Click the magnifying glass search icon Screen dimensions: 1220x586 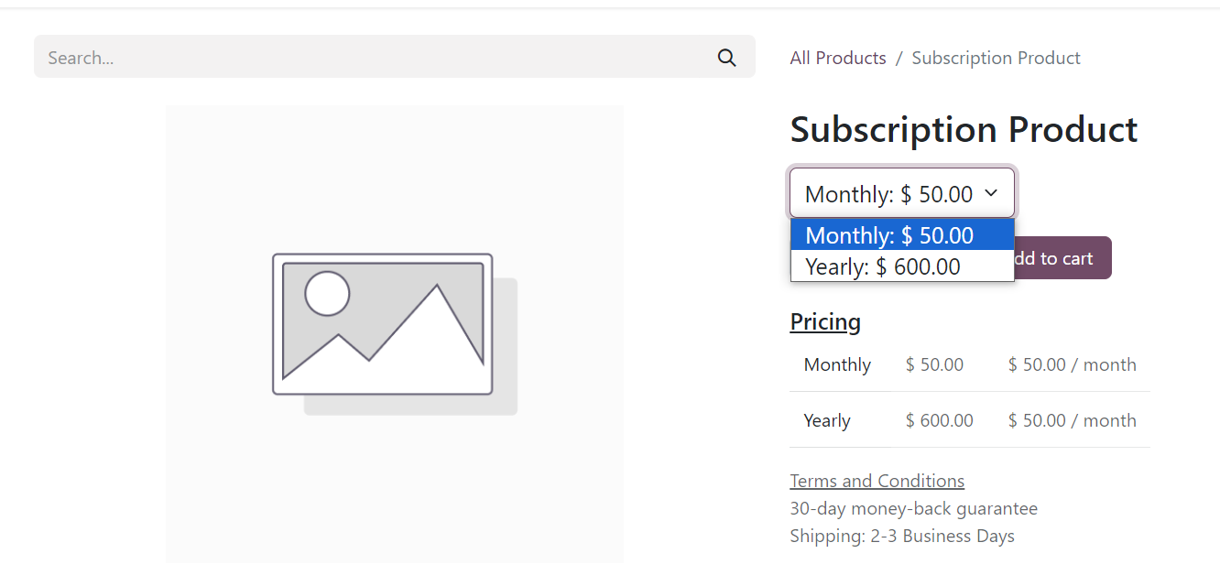(x=726, y=58)
